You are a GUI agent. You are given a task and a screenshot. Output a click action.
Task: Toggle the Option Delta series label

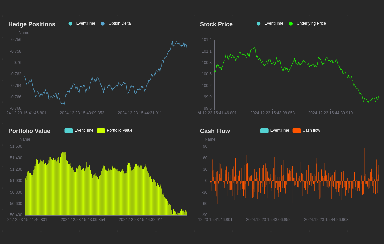(x=119, y=23)
